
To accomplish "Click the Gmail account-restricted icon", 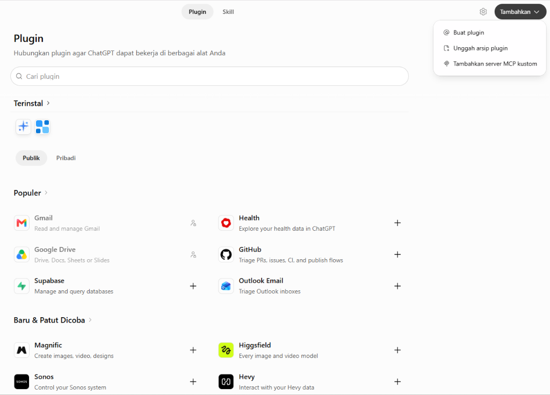I will pos(193,223).
